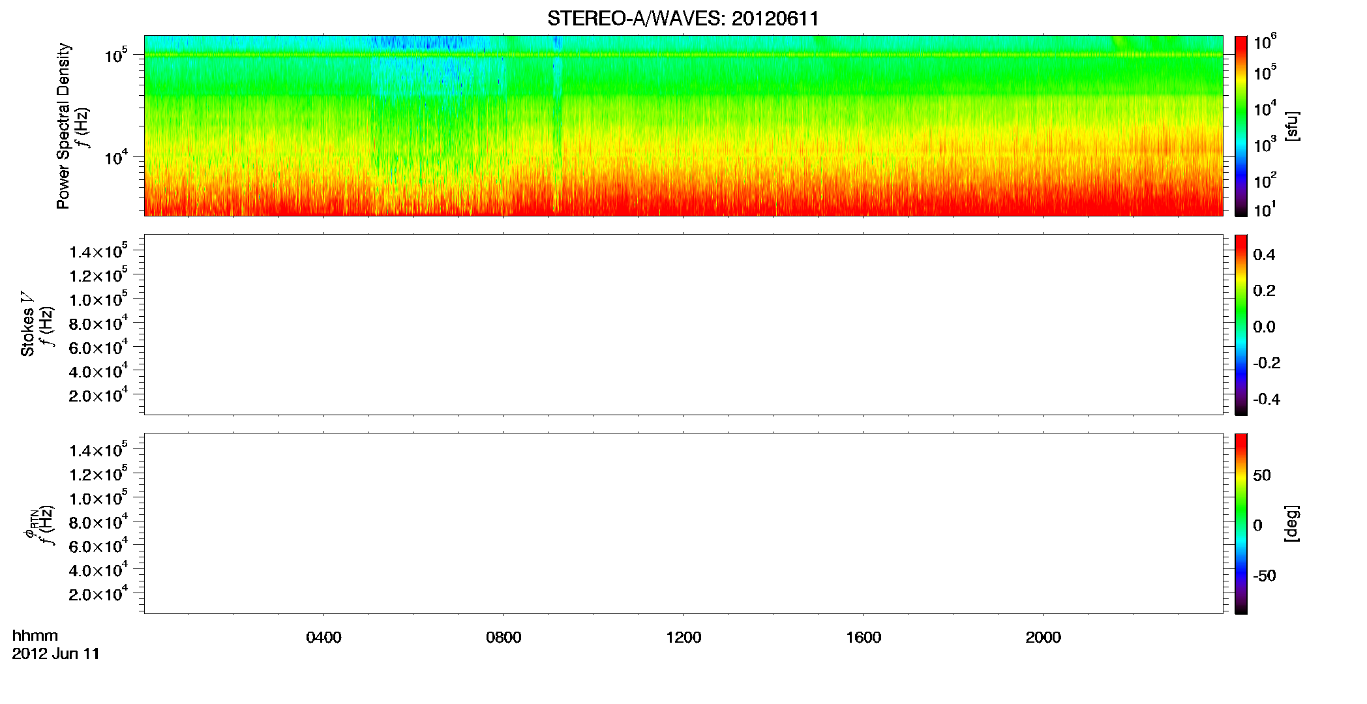Click the "hhmm" time format label
Image resolution: width=1367 pixels, height=704 pixels.
pos(35,636)
